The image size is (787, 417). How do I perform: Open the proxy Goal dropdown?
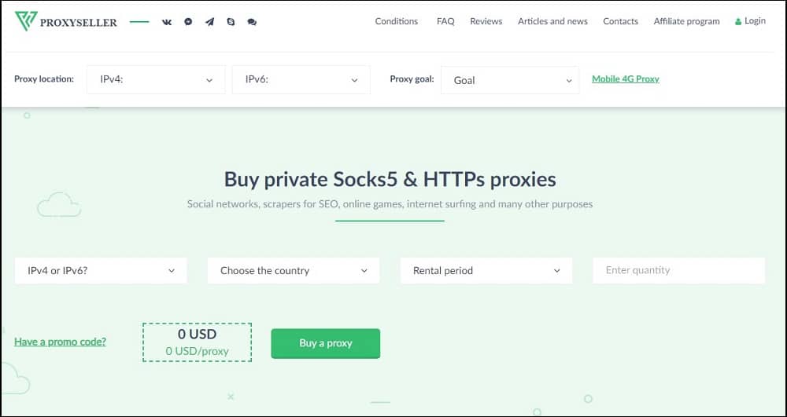(510, 80)
